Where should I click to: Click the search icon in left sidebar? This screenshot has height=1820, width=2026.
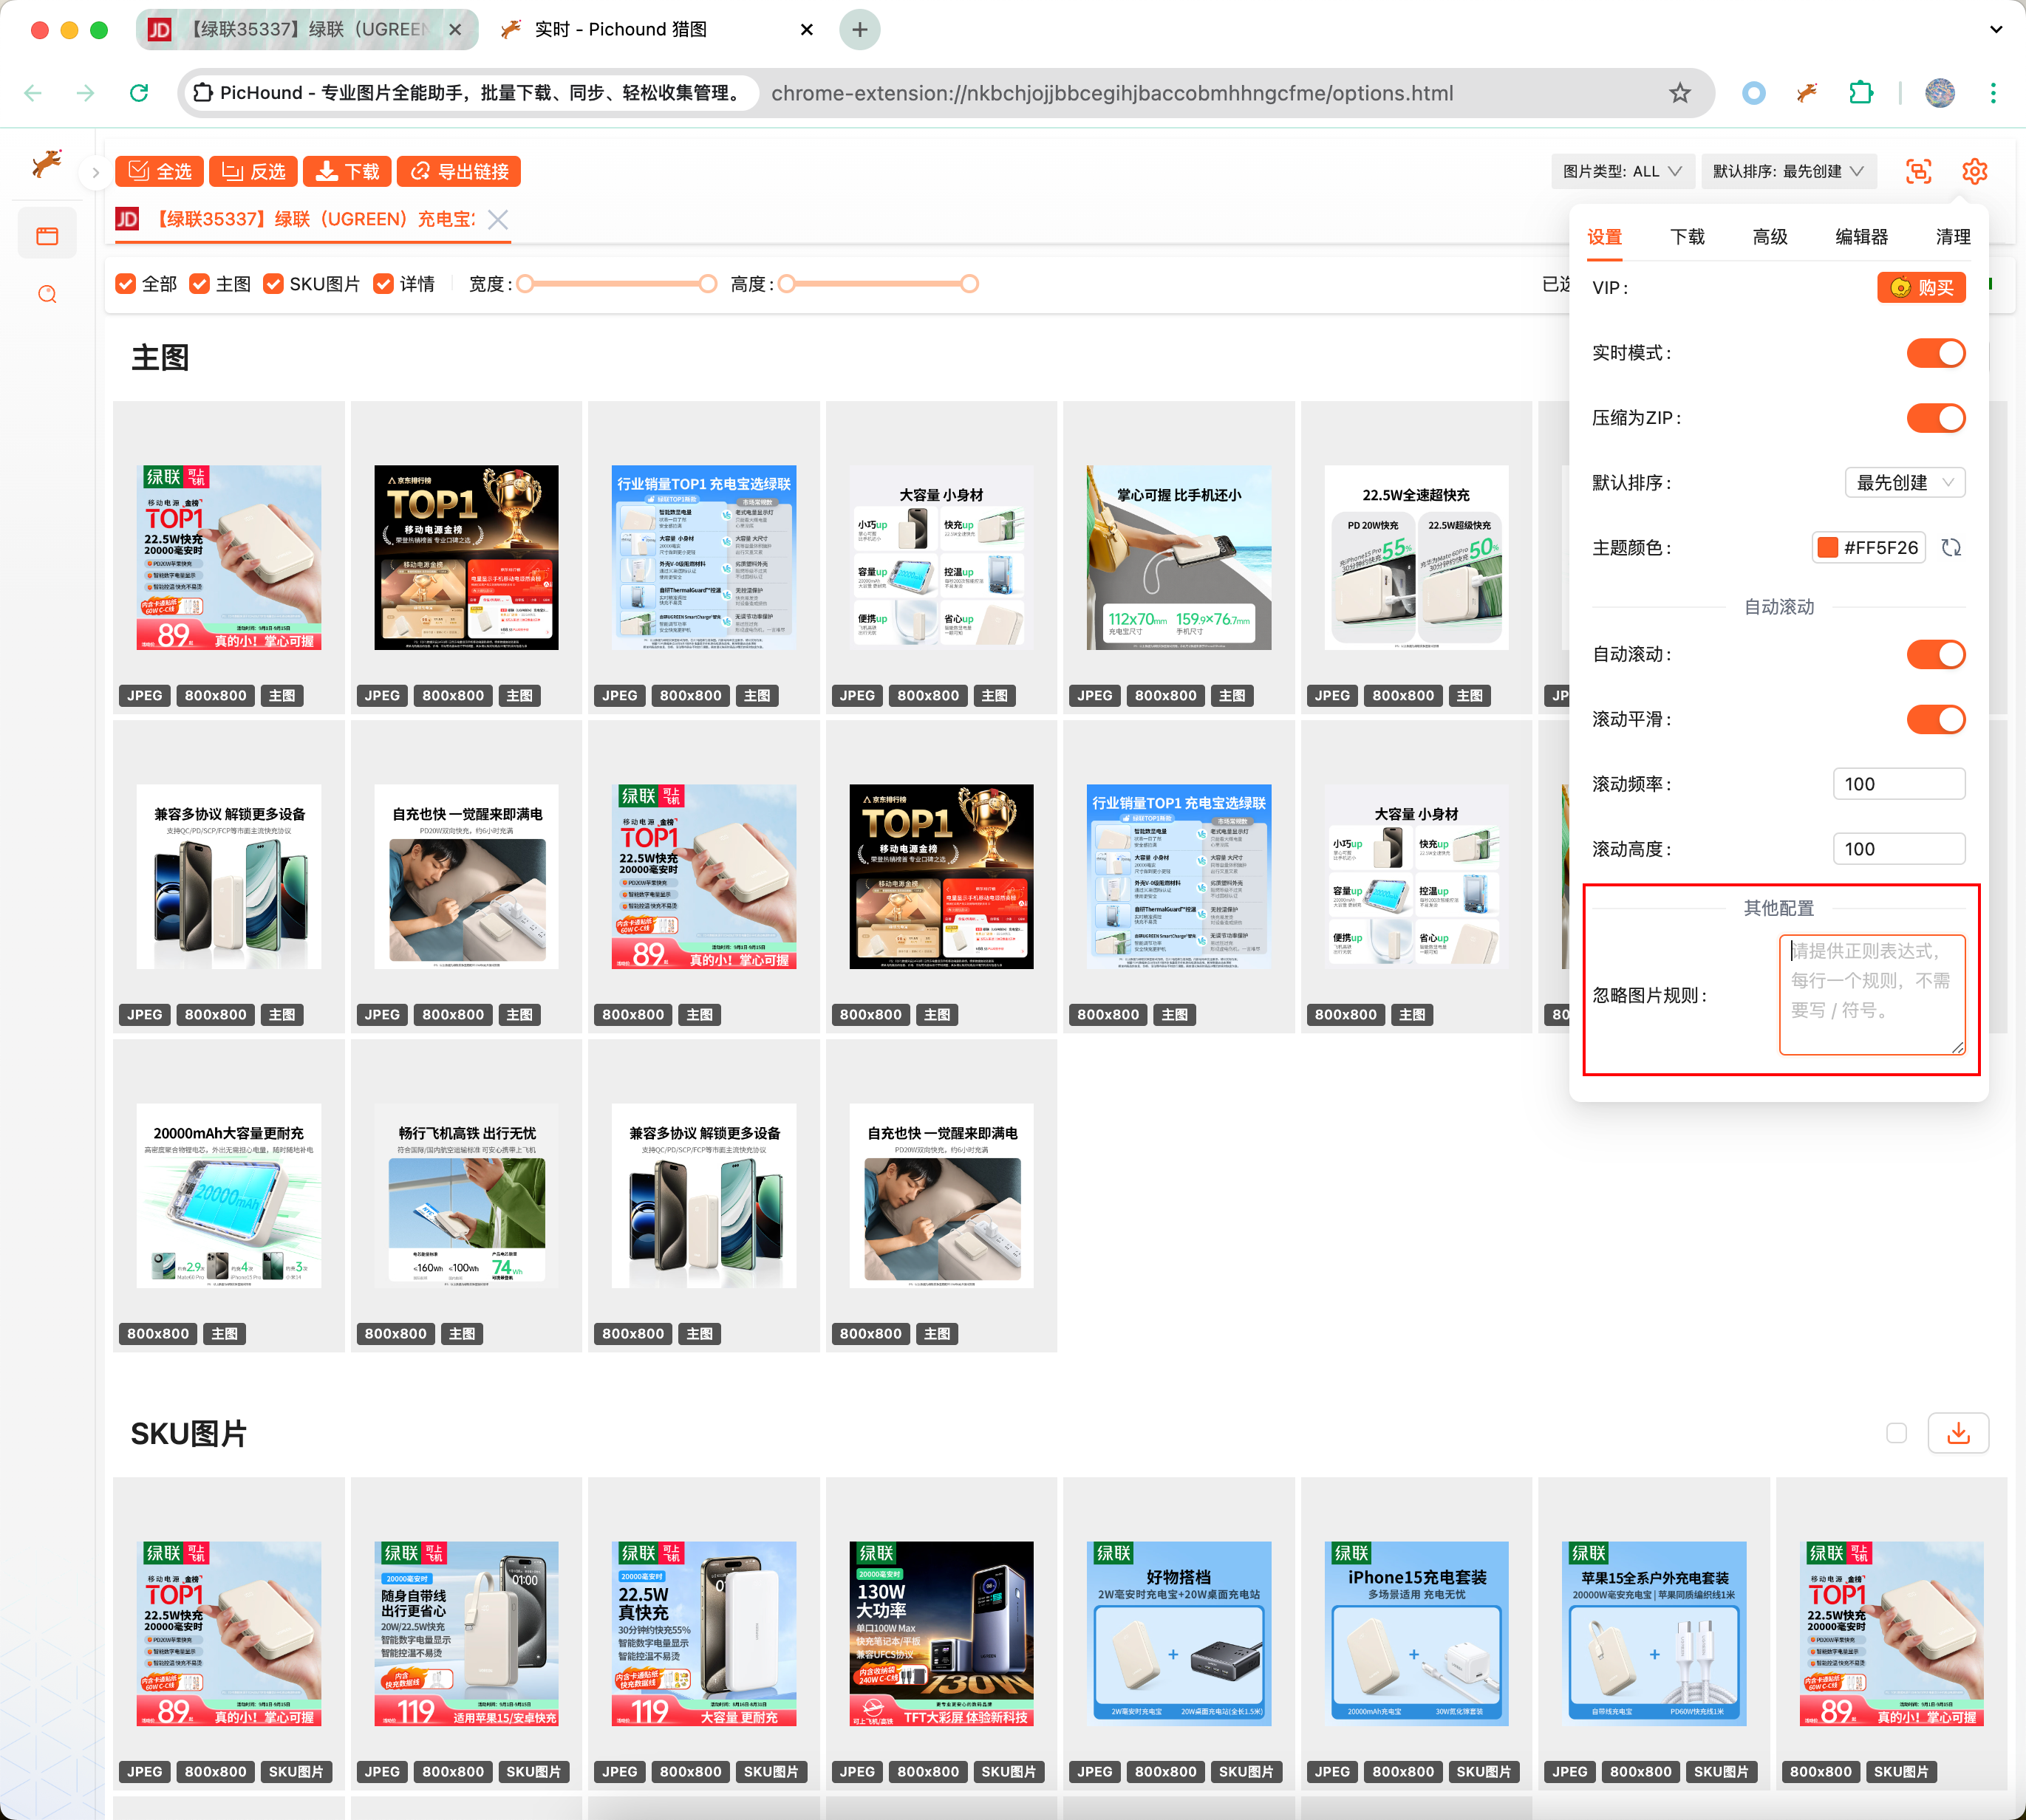pos(47,294)
